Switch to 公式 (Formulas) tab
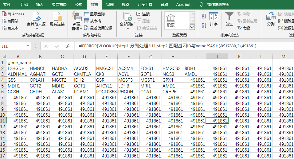The image size is (294, 159). tap(79, 5)
